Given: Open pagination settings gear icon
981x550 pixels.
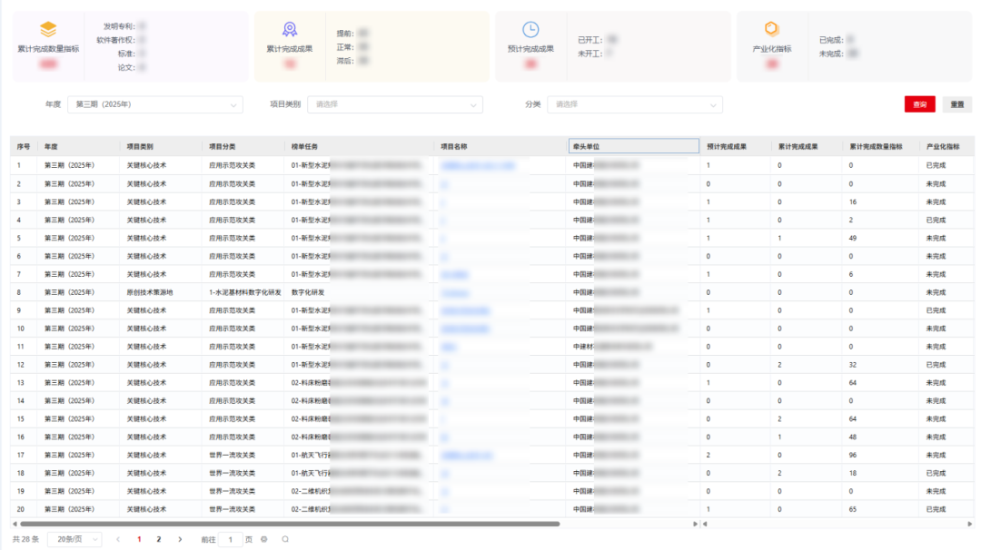Looking at the screenshot, I should (263, 539).
